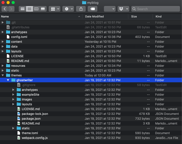Expand the content folder
This screenshot has width=182, height=144.
(3, 42)
